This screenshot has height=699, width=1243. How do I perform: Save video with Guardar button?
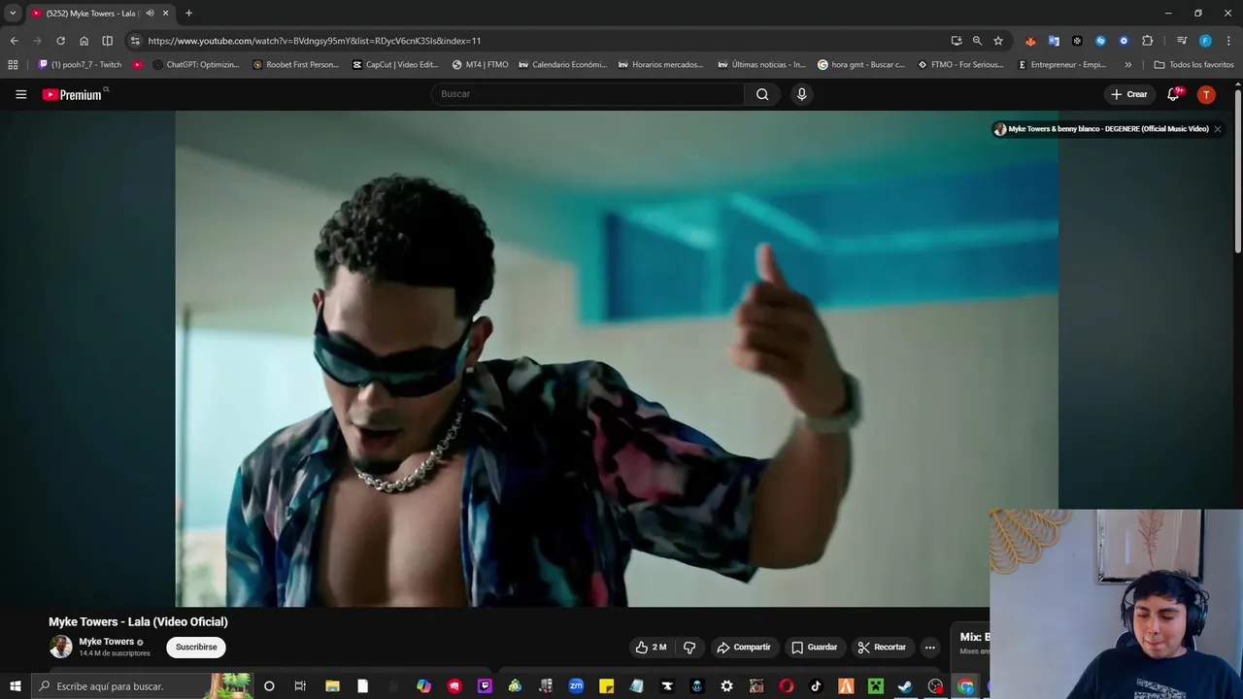coord(814,648)
